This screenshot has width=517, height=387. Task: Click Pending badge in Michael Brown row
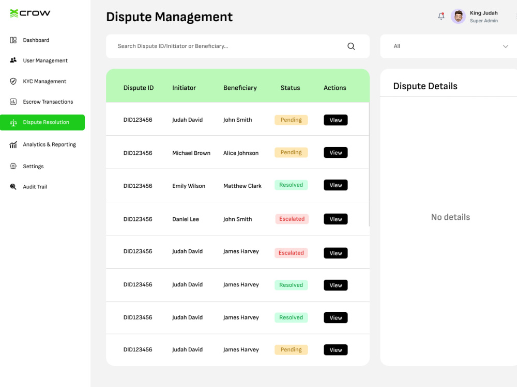click(291, 152)
